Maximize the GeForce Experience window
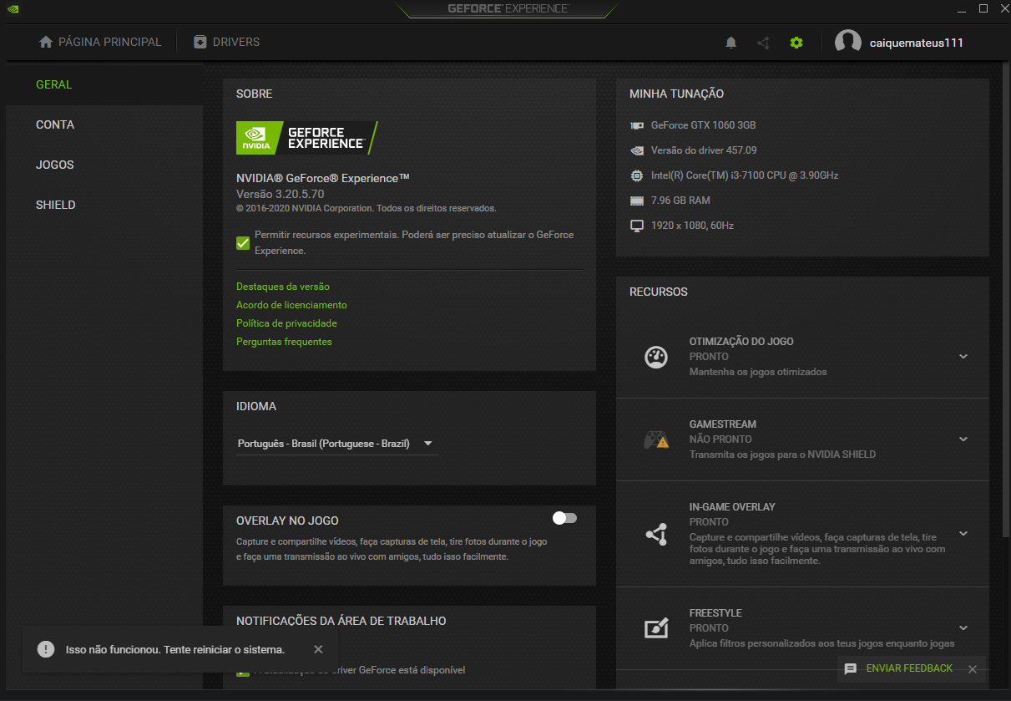Viewport: 1011px width, 701px height. point(983,9)
